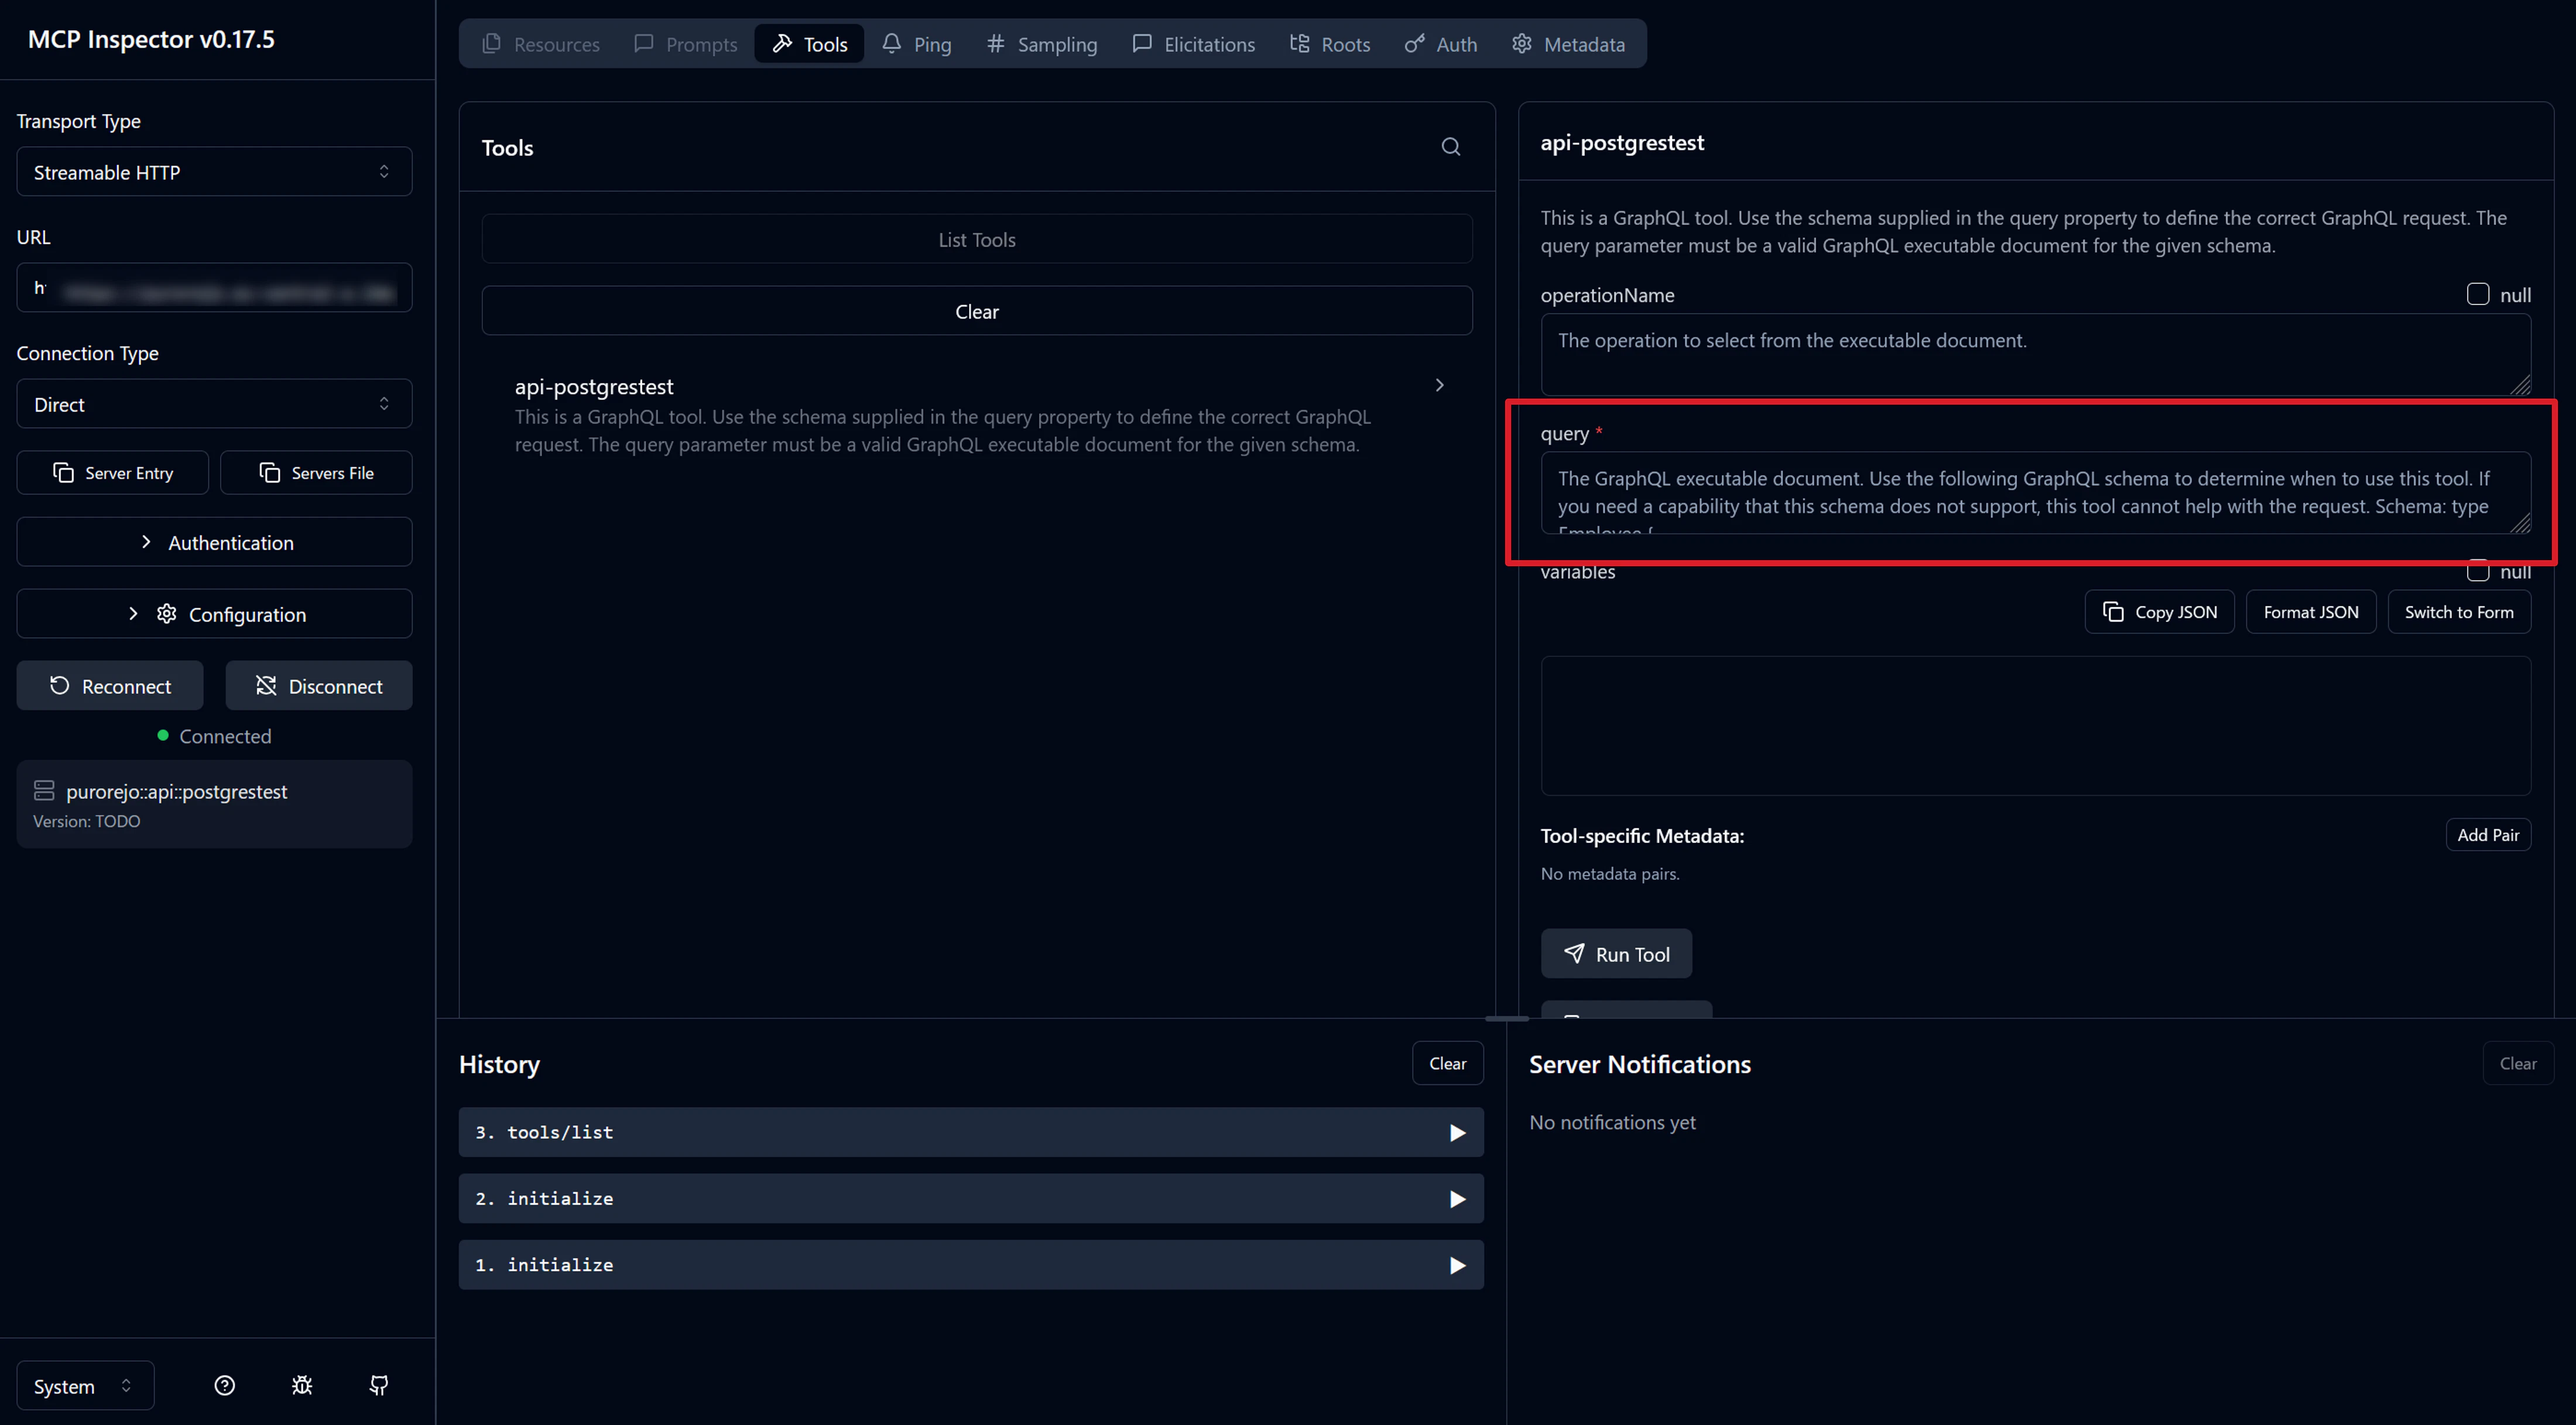2576x1425 pixels.
Task: Select the api-postgrestest tool entry
Action: [x=976, y=414]
